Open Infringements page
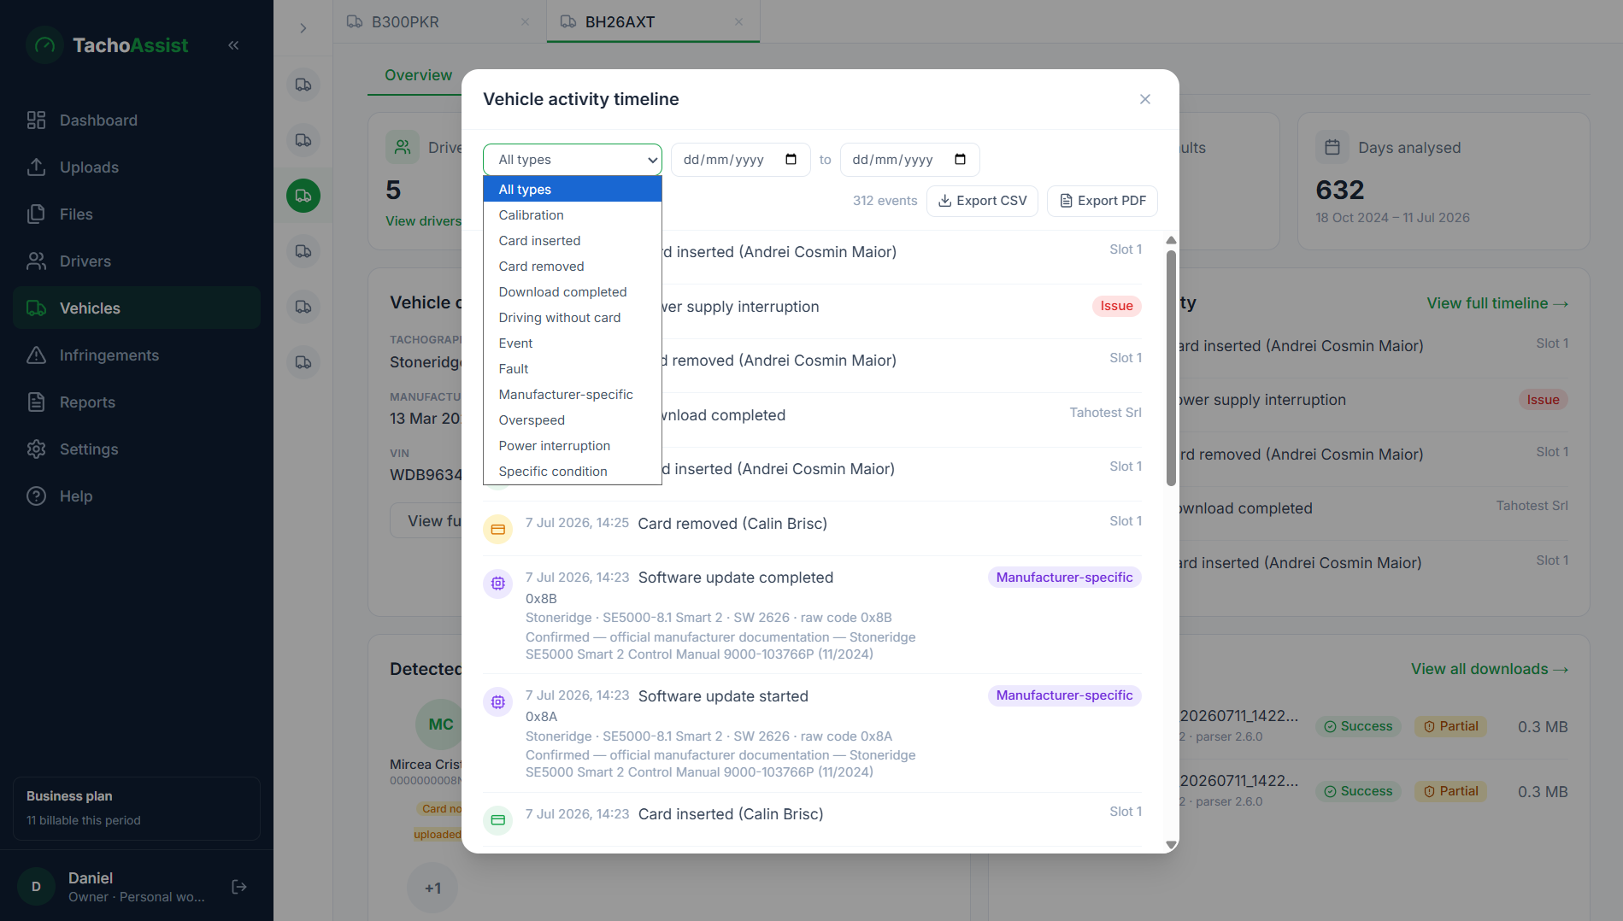The height and width of the screenshot is (921, 1623). pos(137,355)
